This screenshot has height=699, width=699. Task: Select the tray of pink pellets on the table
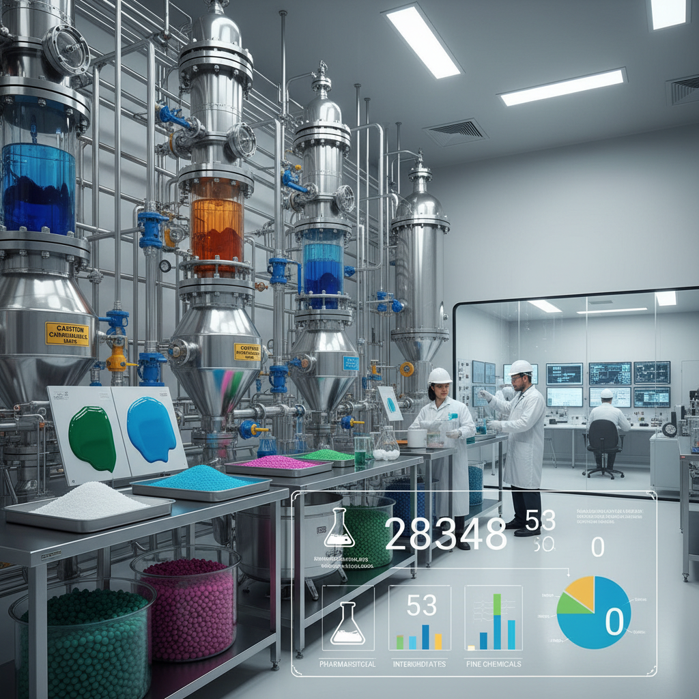(278, 464)
